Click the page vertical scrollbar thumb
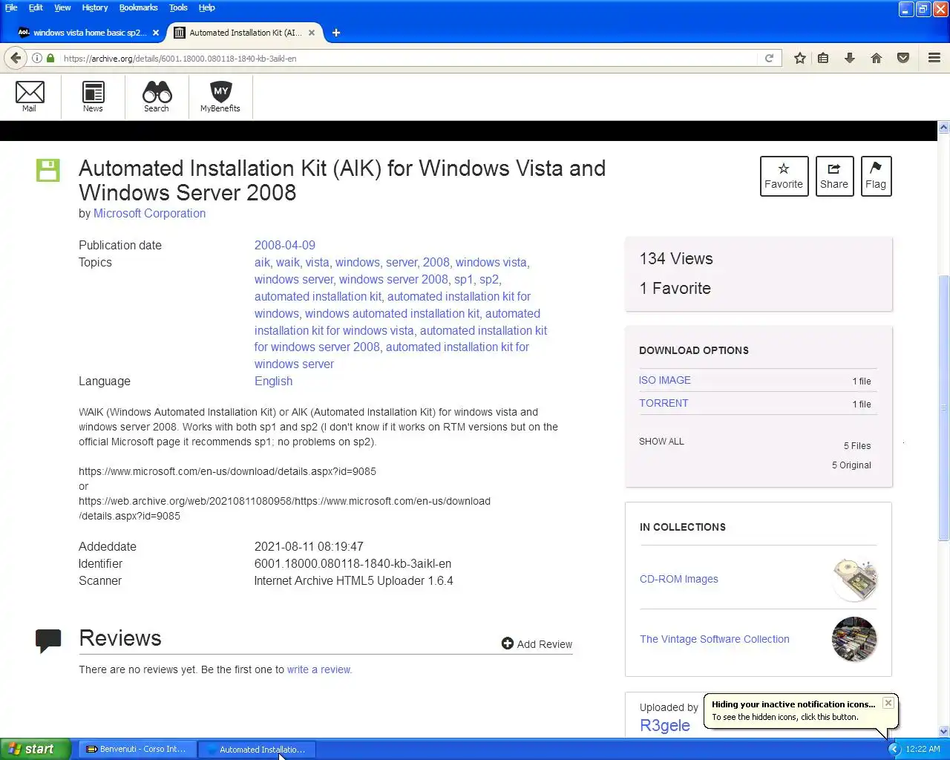 coord(943,407)
